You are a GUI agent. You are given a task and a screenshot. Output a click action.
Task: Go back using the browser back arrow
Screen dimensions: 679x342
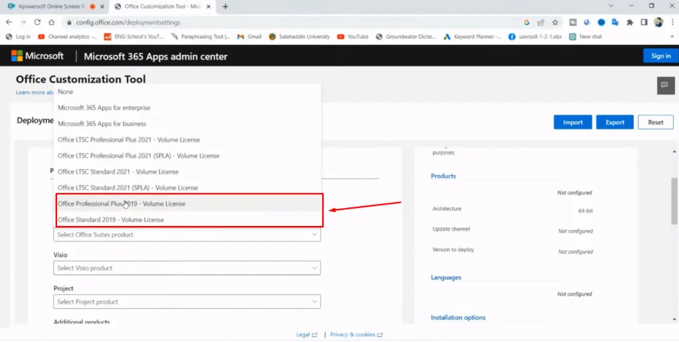9,23
